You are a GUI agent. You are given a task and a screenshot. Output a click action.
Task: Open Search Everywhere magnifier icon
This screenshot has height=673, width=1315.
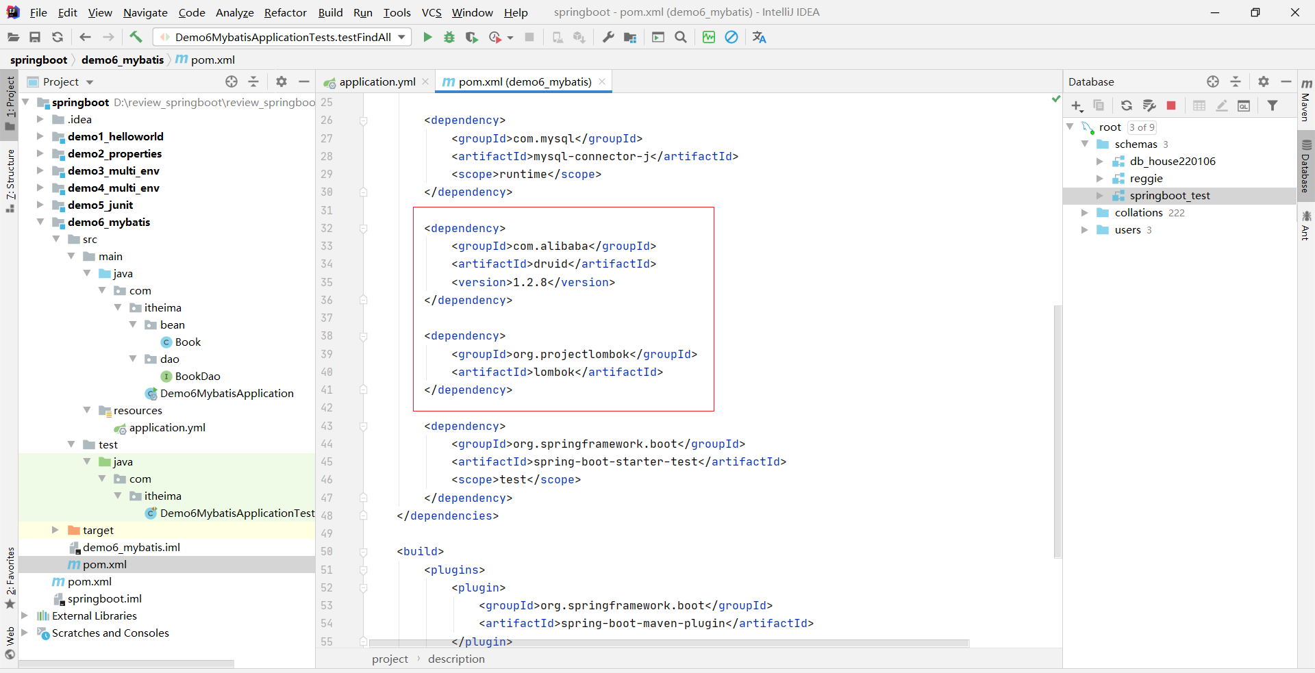[x=681, y=37]
